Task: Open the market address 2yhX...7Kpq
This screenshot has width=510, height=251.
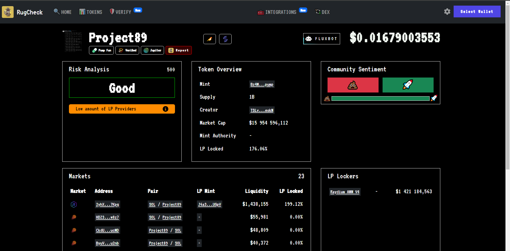Action: click(107, 204)
